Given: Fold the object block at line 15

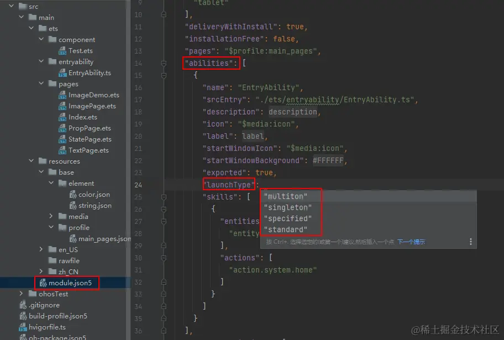Looking at the screenshot, I should click(x=164, y=76).
